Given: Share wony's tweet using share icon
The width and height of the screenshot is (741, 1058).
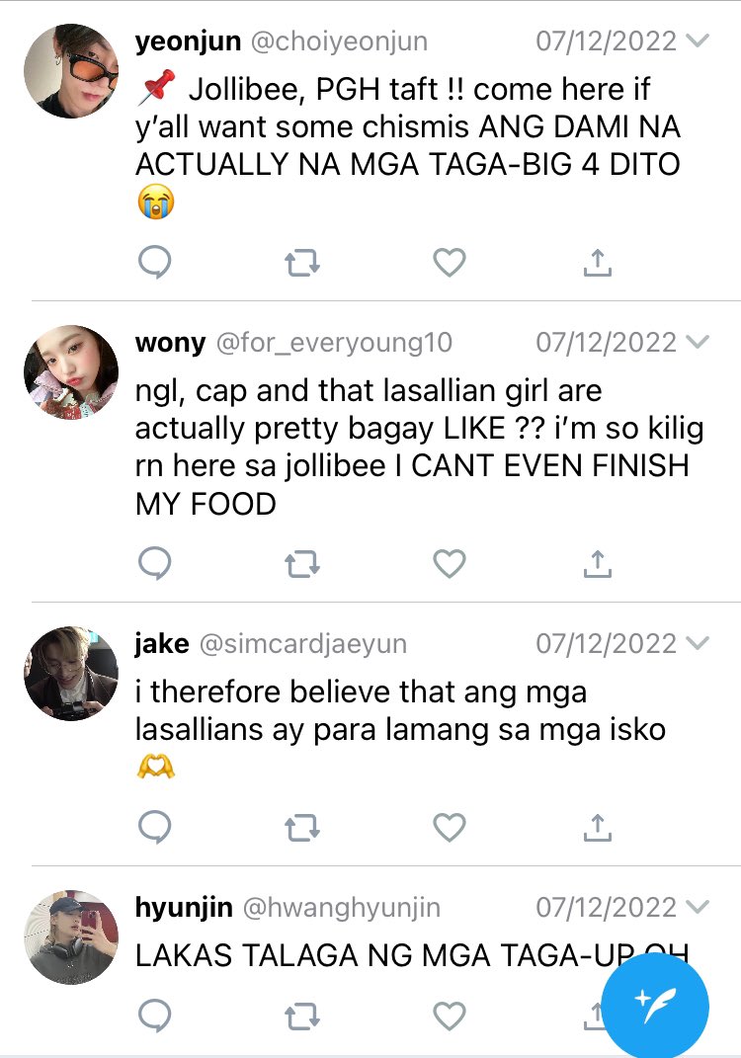Looking at the screenshot, I should click(x=598, y=563).
